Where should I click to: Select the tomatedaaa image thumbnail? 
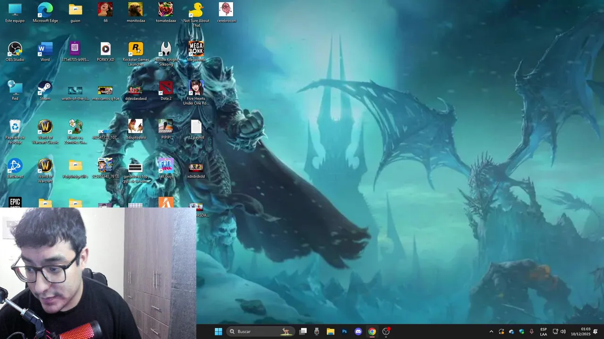pos(166,13)
